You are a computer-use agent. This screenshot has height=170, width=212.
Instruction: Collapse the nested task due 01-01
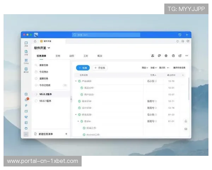click(78, 121)
